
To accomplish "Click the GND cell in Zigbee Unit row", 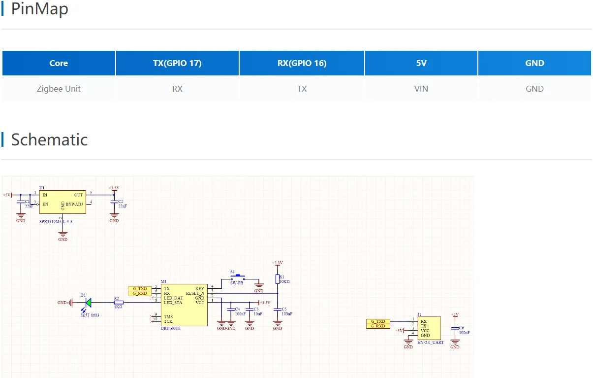I will 534,89.
